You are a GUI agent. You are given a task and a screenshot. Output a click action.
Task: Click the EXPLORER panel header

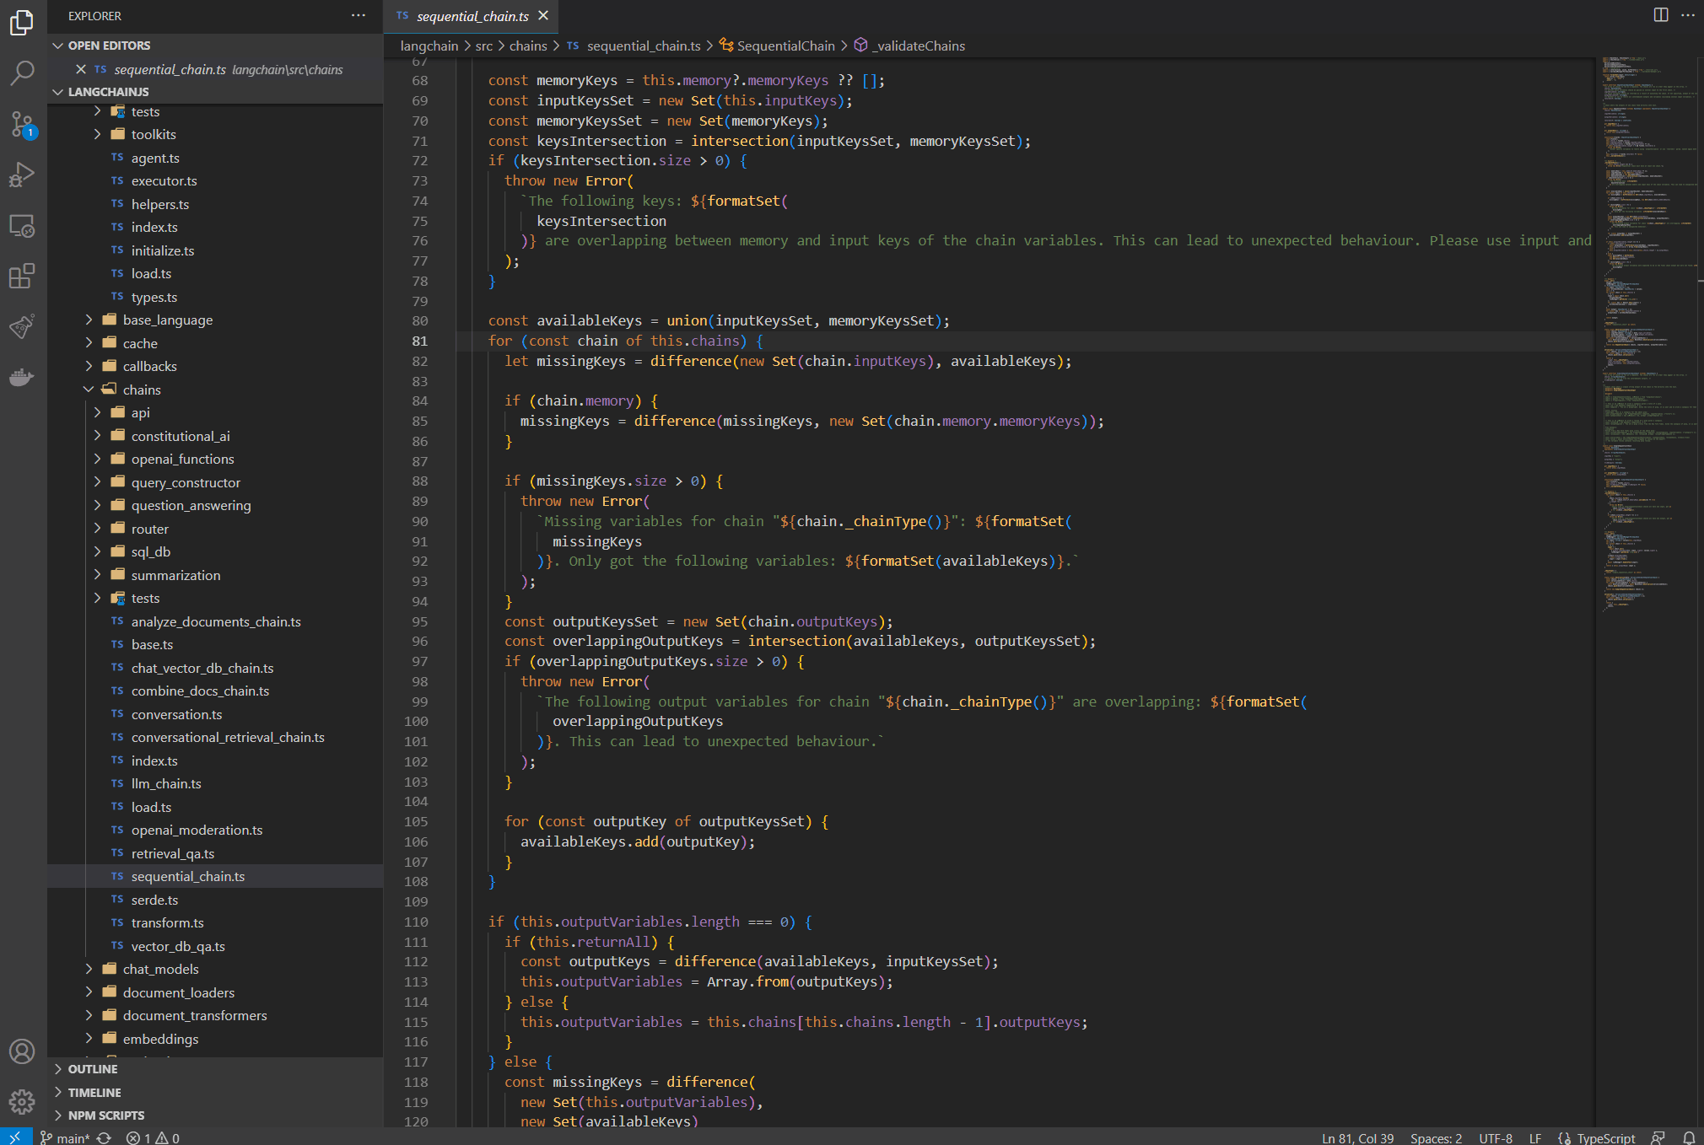coord(96,15)
